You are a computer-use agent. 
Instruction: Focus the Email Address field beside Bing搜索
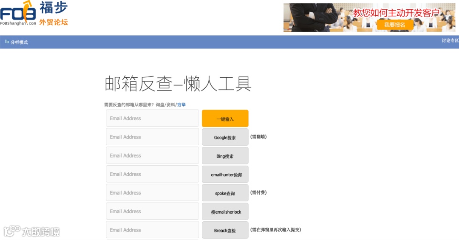coord(153,155)
